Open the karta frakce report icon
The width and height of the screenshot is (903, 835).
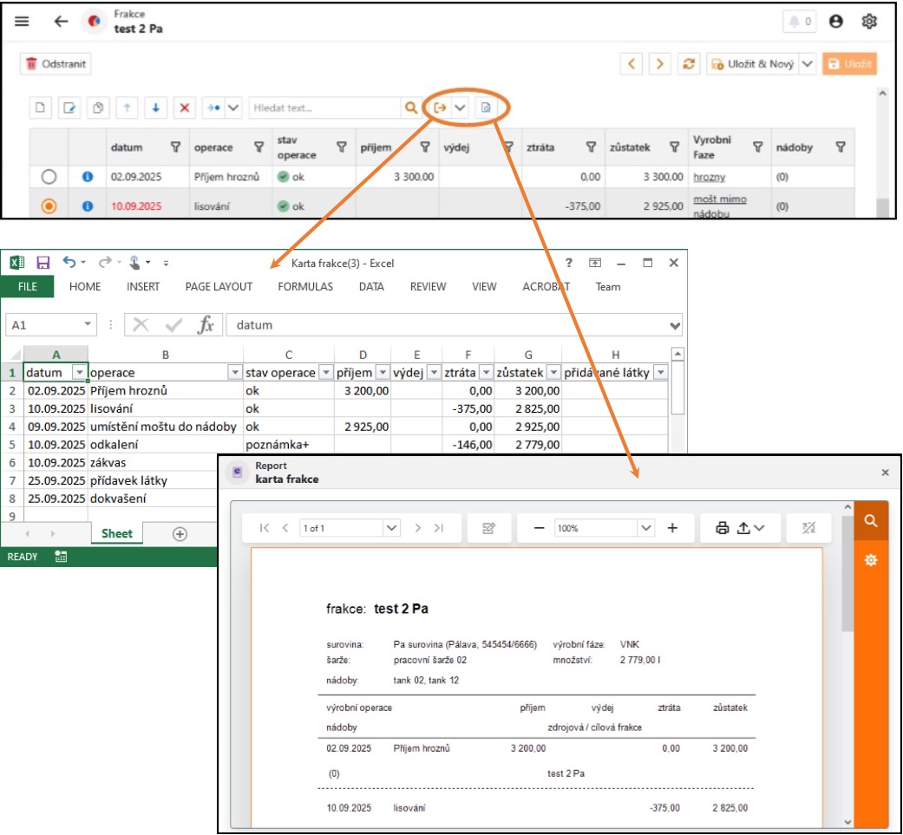[x=486, y=108]
